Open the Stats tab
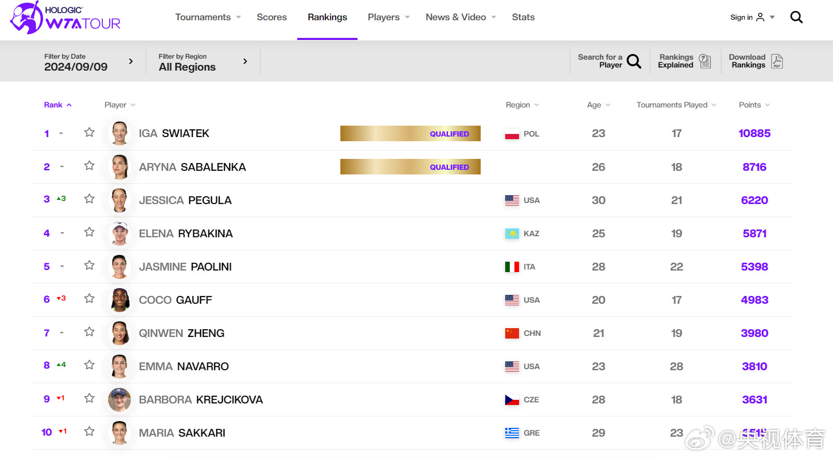 coord(523,17)
